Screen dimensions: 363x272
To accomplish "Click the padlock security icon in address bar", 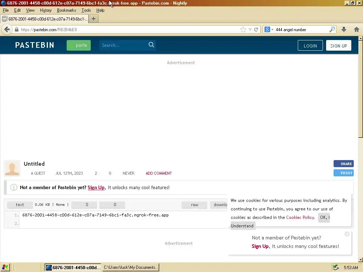I will pyautogui.click(x=16, y=30).
